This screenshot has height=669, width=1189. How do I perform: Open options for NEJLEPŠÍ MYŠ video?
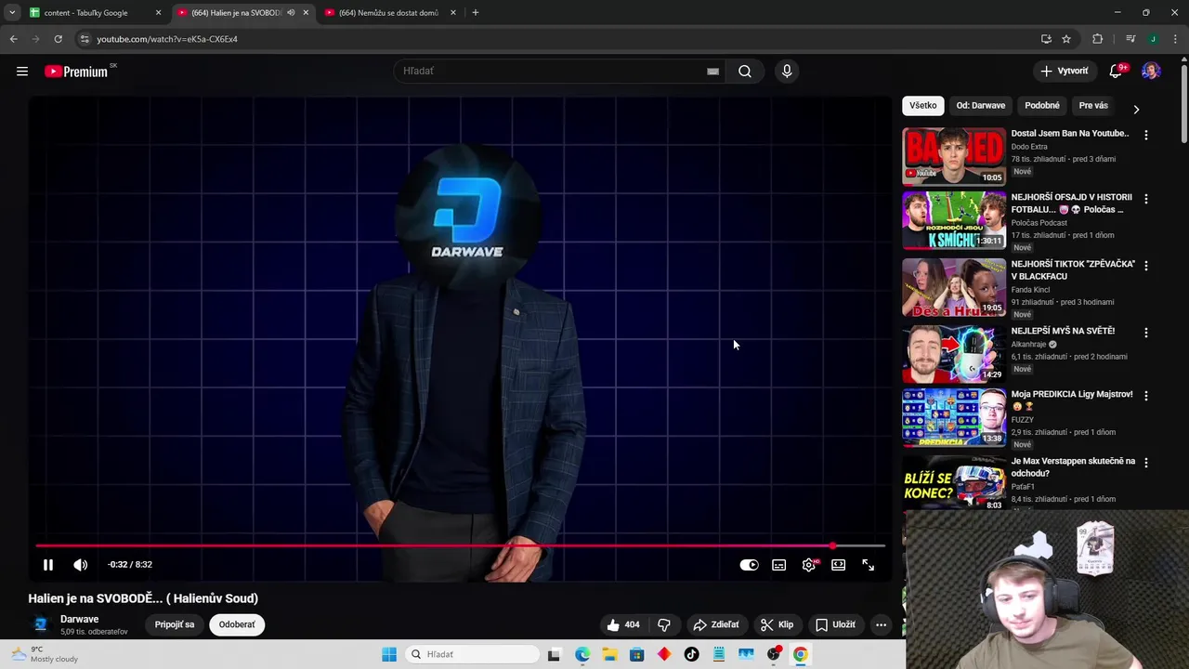(1146, 333)
